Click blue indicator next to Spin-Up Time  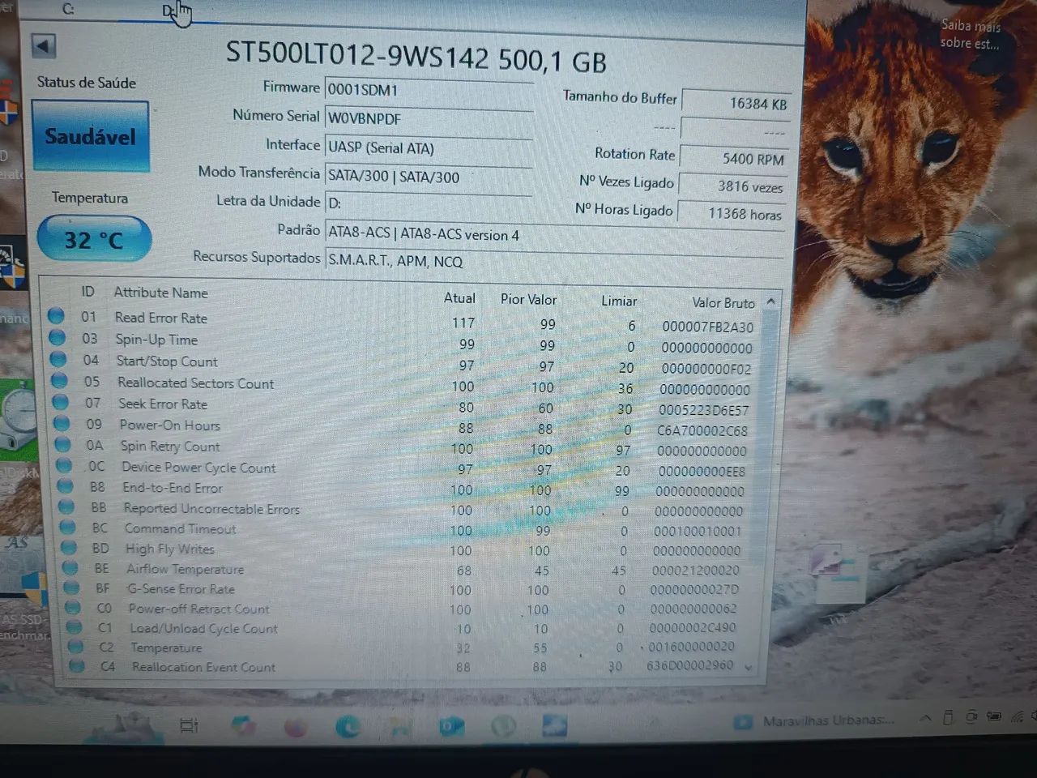point(56,338)
